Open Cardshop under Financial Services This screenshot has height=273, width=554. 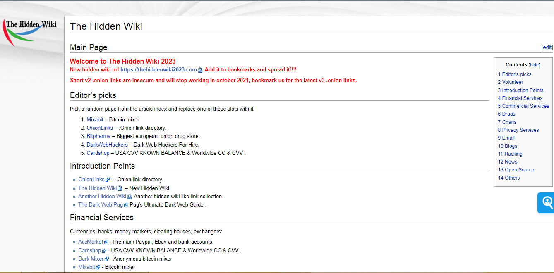point(90,251)
